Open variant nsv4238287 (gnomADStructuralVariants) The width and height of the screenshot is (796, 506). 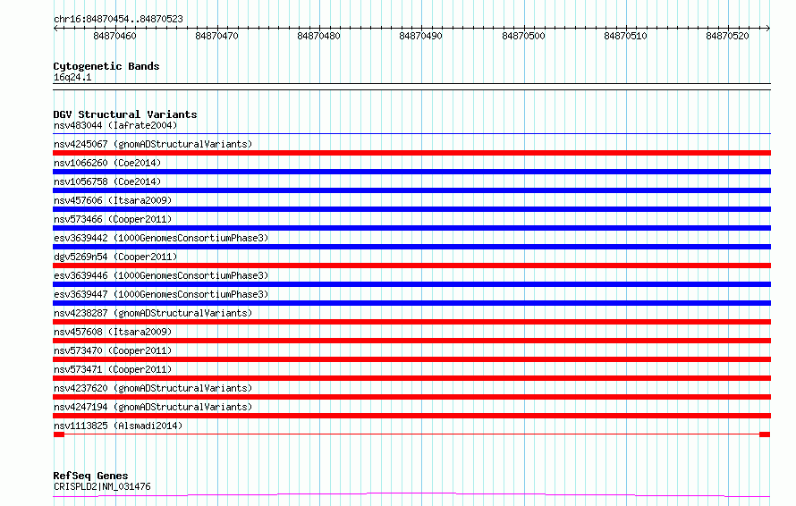click(153, 313)
